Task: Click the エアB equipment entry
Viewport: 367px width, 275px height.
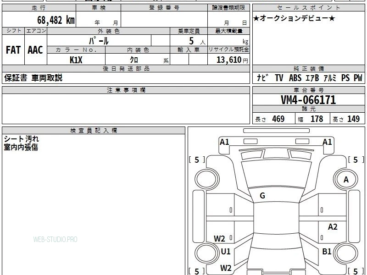Action: click(312, 78)
